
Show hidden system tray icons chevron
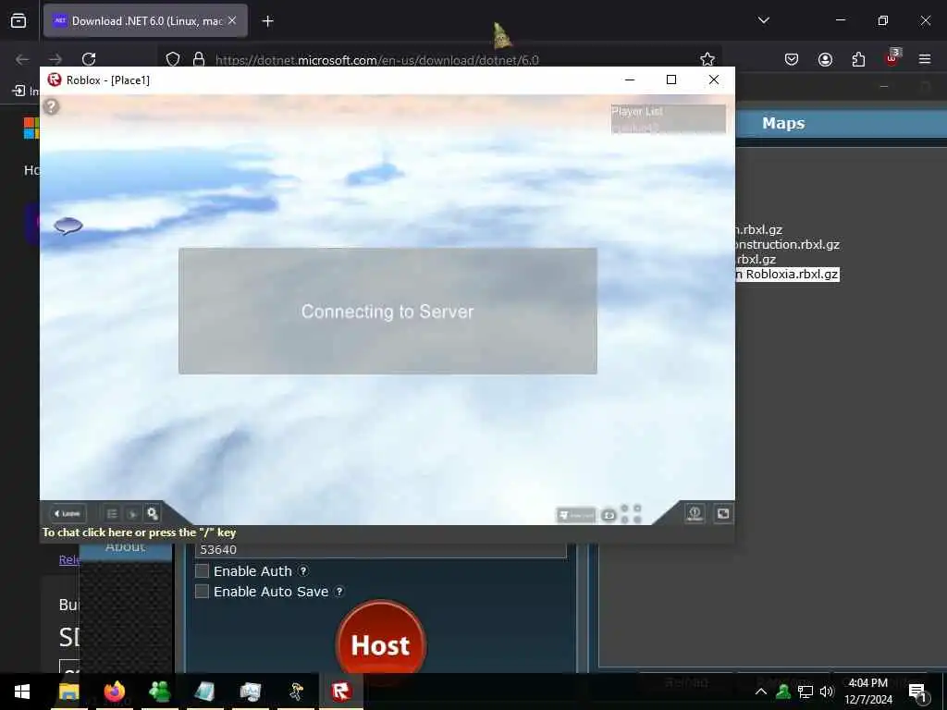(x=761, y=692)
